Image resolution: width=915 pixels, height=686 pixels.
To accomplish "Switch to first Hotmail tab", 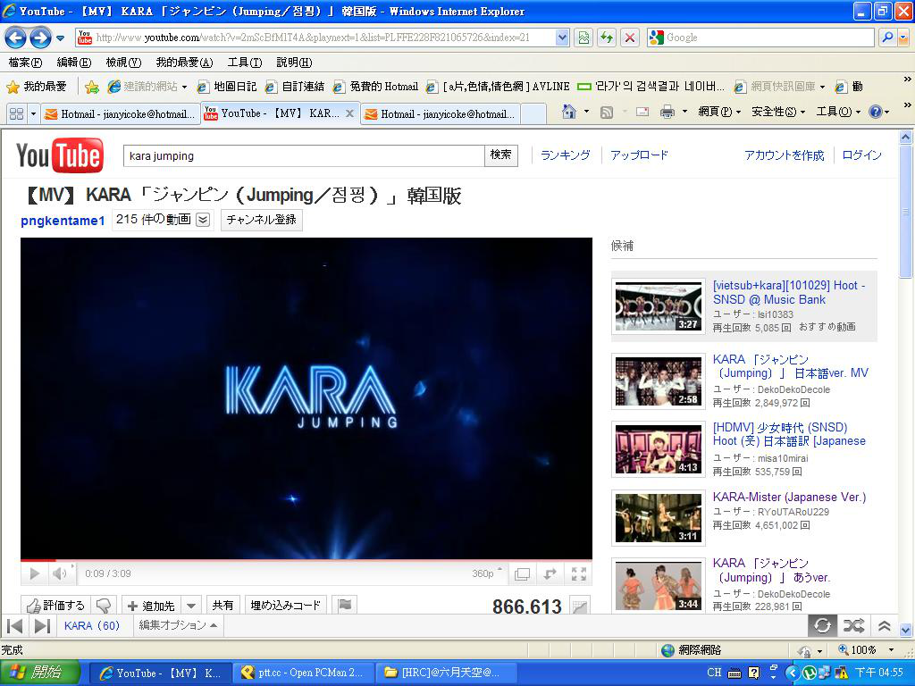I will point(121,114).
